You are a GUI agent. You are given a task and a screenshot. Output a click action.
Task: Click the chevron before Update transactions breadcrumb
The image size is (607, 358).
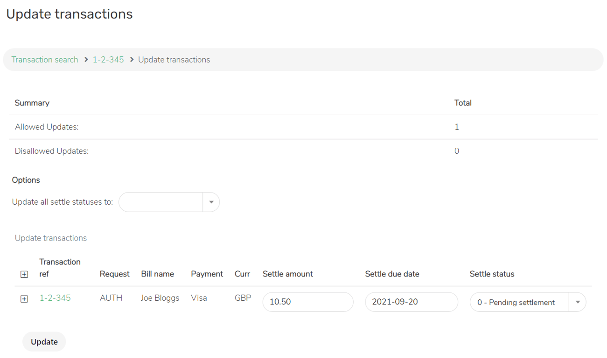132,60
